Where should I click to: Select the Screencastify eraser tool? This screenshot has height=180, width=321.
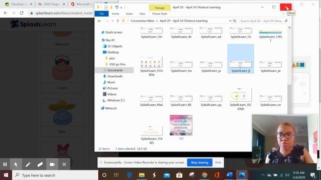[x=40, y=164]
